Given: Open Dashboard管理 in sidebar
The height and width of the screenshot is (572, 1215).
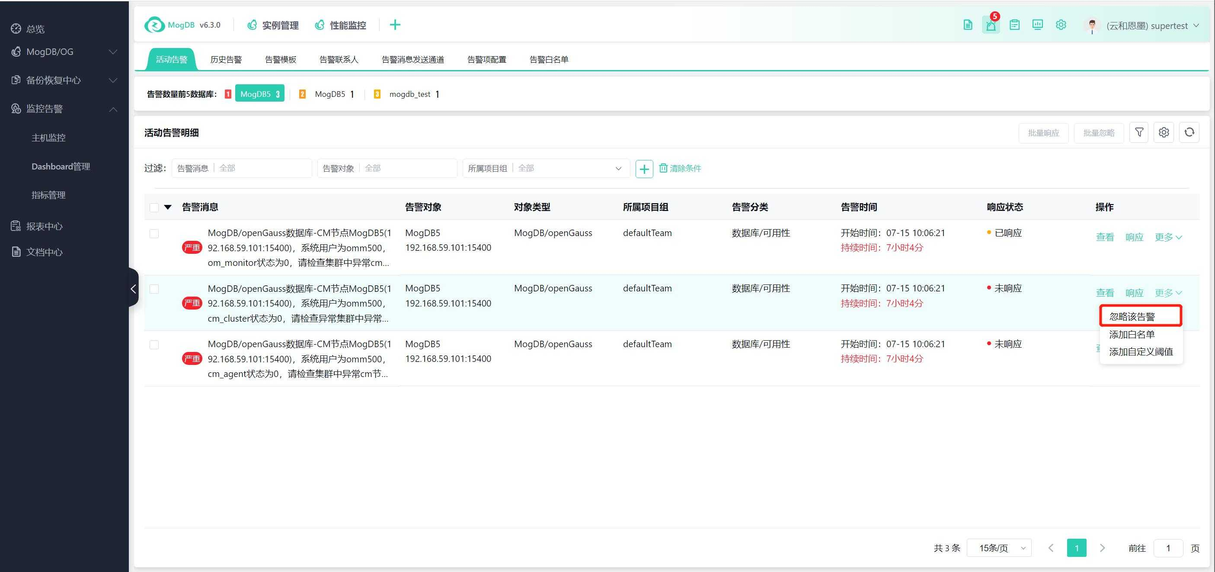Looking at the screenshot, I should click(x=61, y=166).
